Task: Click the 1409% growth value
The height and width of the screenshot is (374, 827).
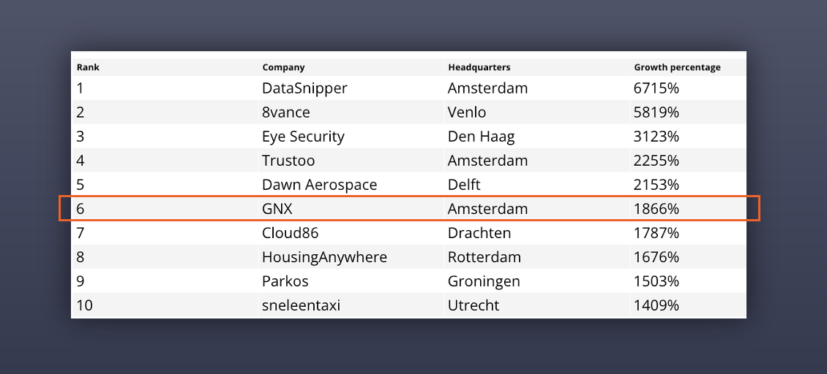Action: [656, 305]
